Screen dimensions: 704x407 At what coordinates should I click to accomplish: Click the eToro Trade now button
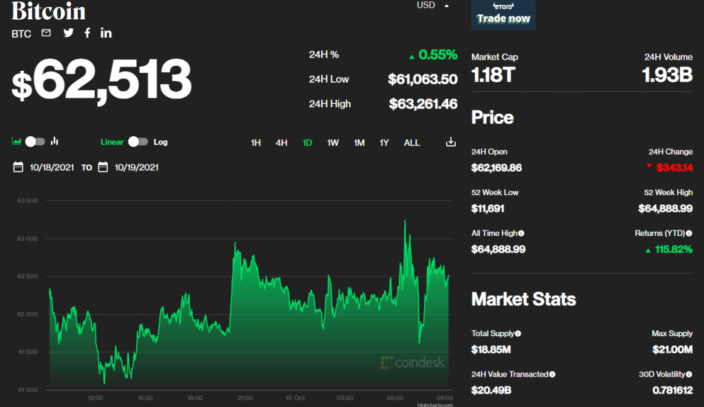pos(503,15)
